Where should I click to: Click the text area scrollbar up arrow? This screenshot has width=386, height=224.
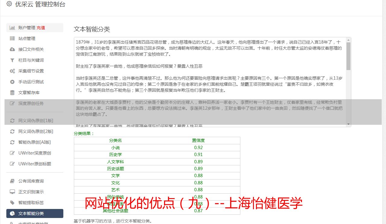coord(349,40)
